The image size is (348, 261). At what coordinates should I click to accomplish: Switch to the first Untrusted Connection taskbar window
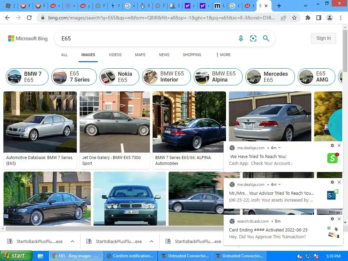pyautogui.click(x=185, y=256)
